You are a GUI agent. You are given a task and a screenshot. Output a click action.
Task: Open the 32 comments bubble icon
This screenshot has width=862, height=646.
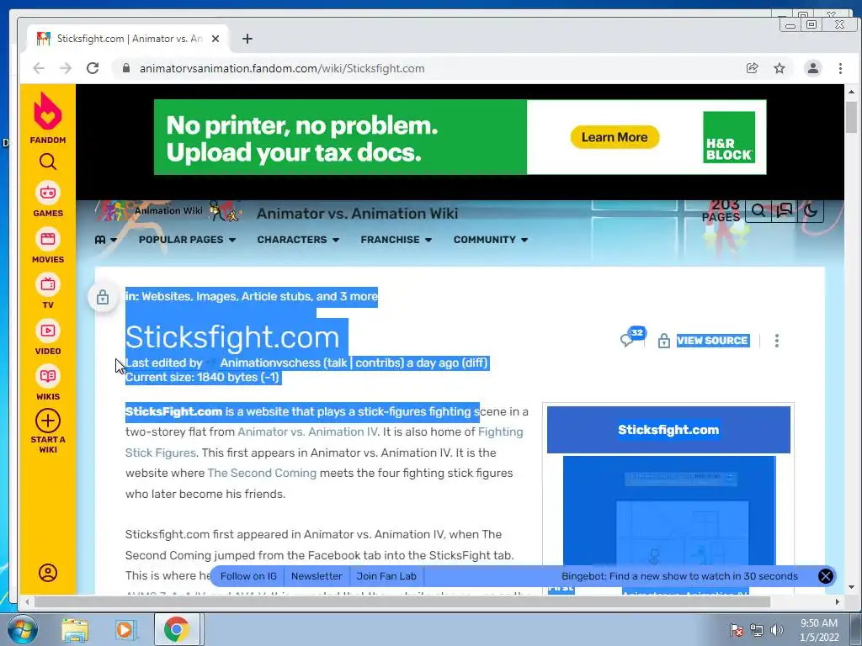632,336
